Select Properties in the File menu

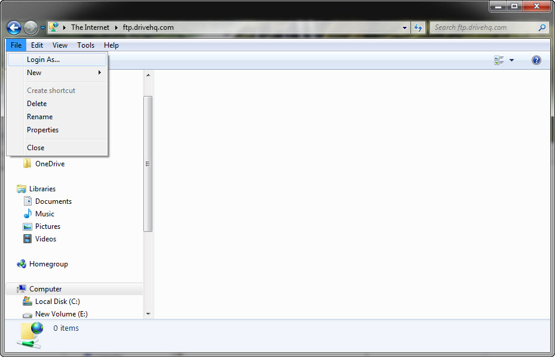(x=42, y=130)
